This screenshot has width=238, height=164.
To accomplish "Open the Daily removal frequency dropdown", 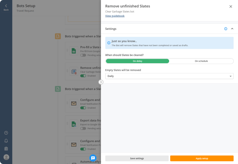I will [169, 76].
